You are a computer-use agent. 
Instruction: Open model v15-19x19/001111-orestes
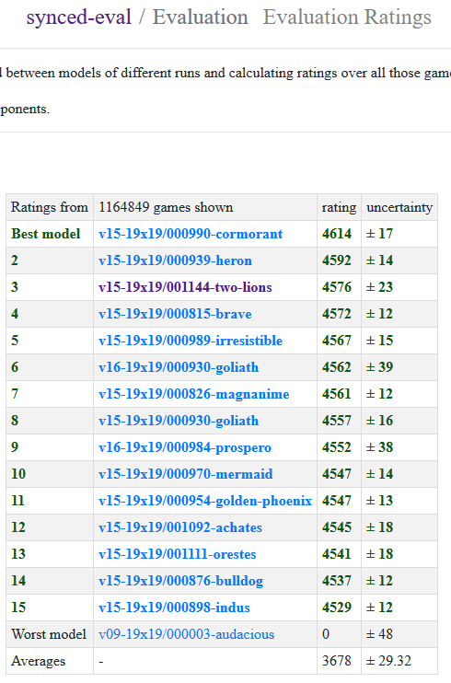tap(178, 554)
